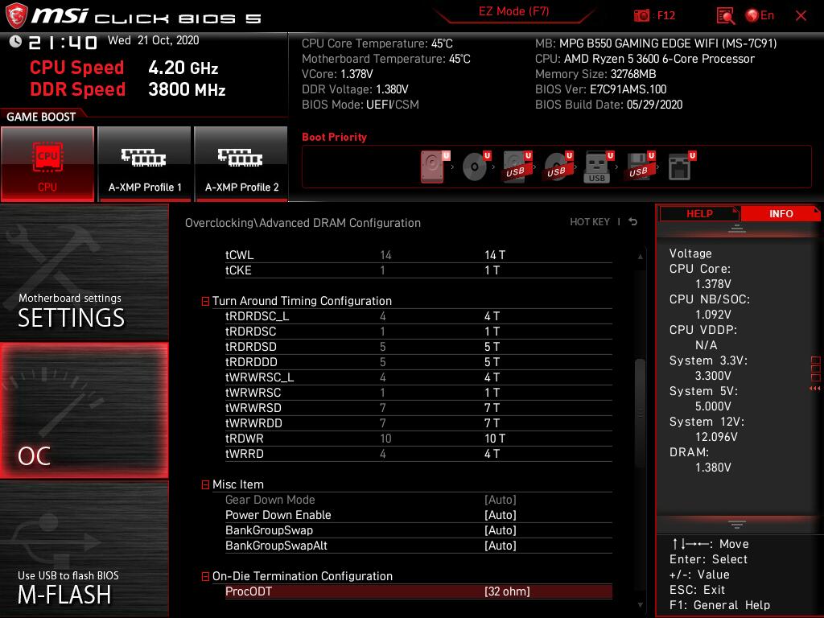The height and width of the screenshot is (618, 824).
Task: Enable A-XMP Profile 2
Action: pyautogui.click(x=241, y=164)
